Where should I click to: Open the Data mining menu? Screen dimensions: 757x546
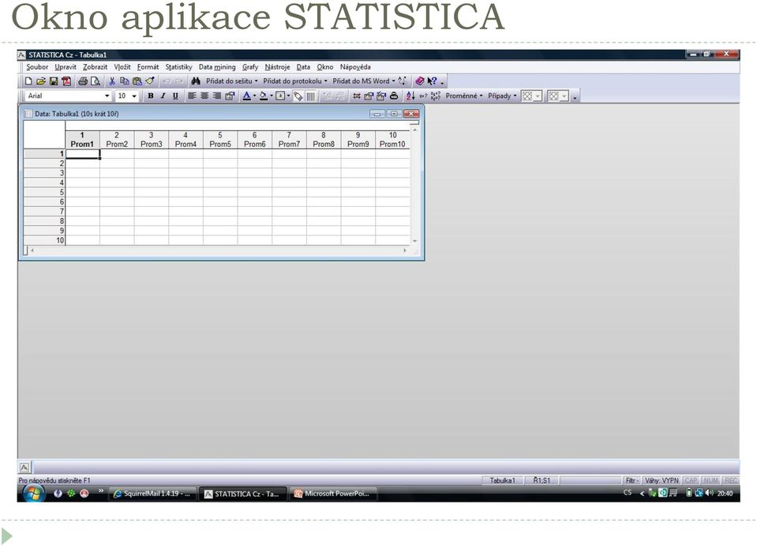pyautogui.click(x=217, y=67)
